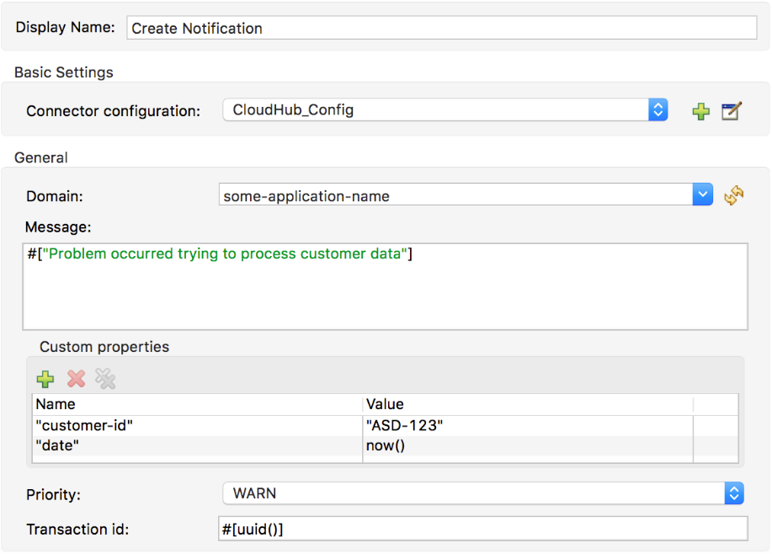The image size is (772, 554).
Task: Click the Name column header
Action: click(197, 405)
